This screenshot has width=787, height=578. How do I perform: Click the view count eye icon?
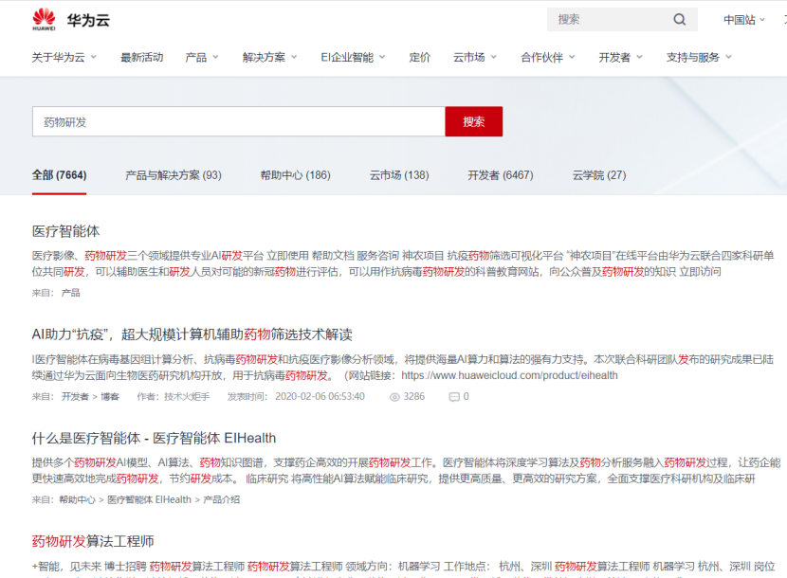395,397
